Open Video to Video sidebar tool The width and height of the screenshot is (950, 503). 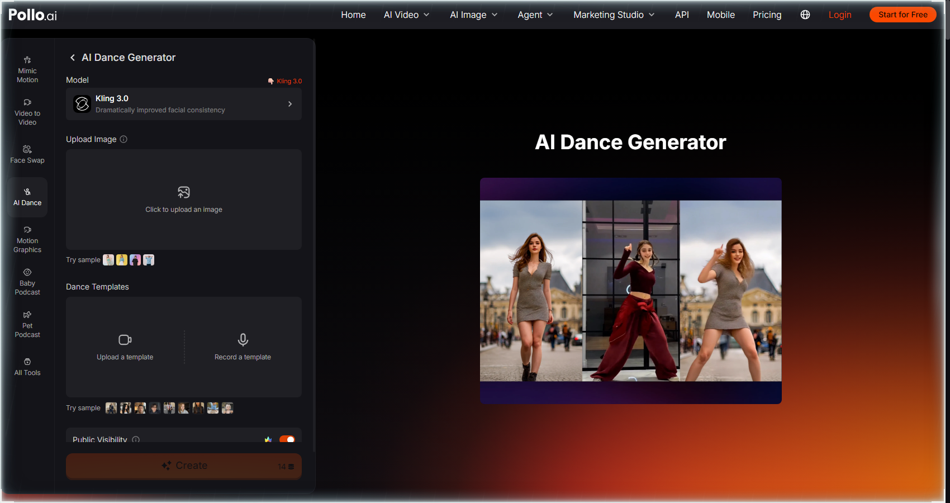(x=27, y=112)
